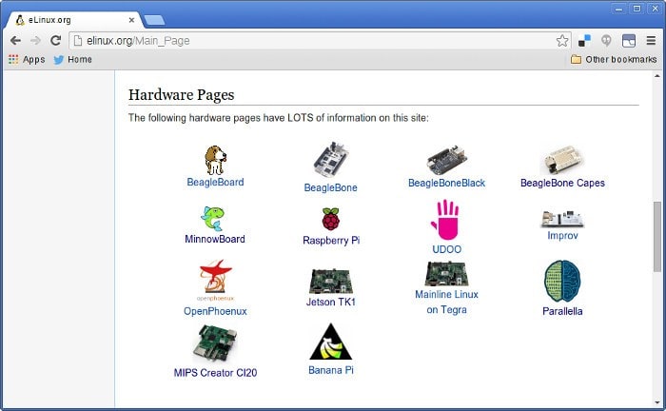
Task: Open the UDOO text link
Action: [x=446, y=249]
